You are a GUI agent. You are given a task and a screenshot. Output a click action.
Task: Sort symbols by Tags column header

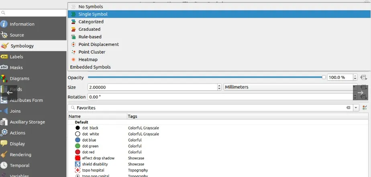point(132,116)
